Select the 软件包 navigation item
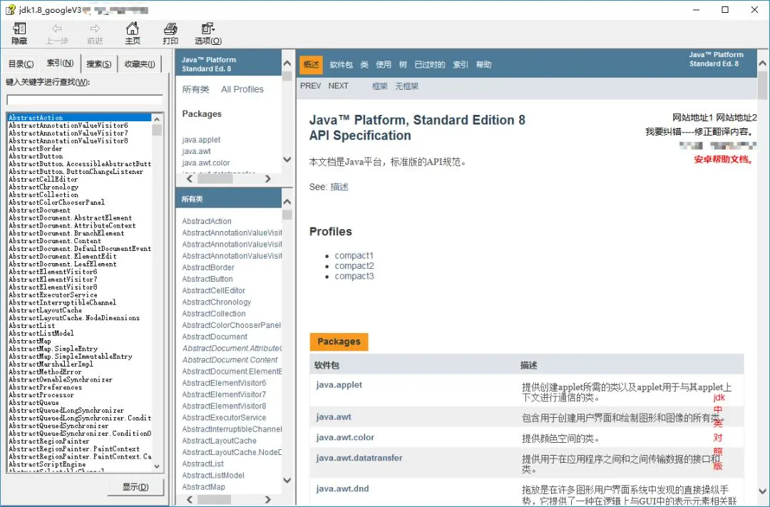The width and height of the screenshot is (770, 507). [x=342, y=64]
